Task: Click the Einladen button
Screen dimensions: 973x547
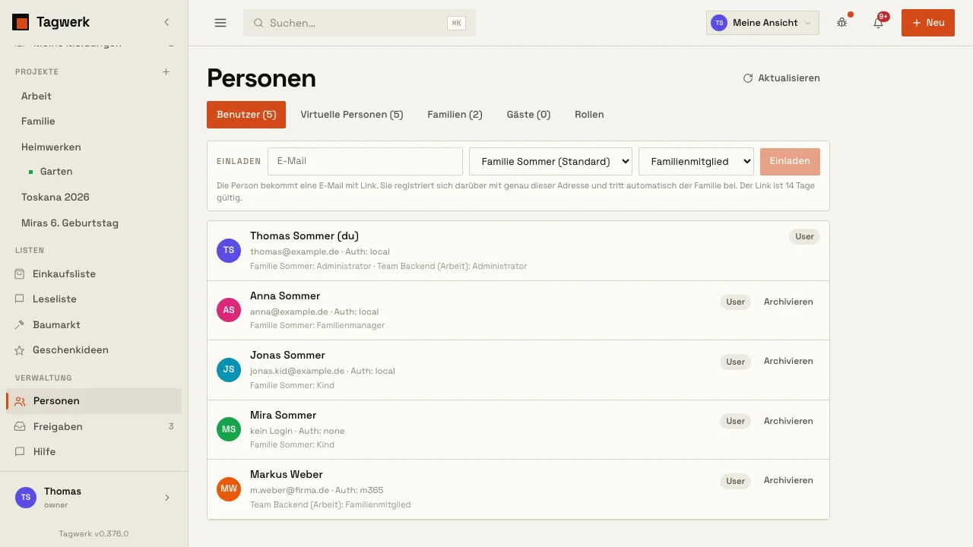Action: [790, 161]
